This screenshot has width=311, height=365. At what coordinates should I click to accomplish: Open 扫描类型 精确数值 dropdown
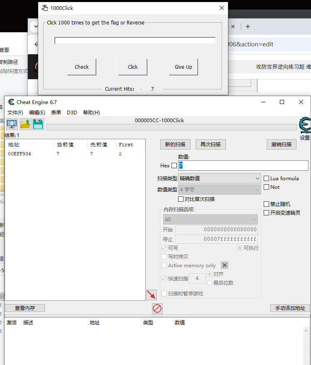[x=220, y=179]
